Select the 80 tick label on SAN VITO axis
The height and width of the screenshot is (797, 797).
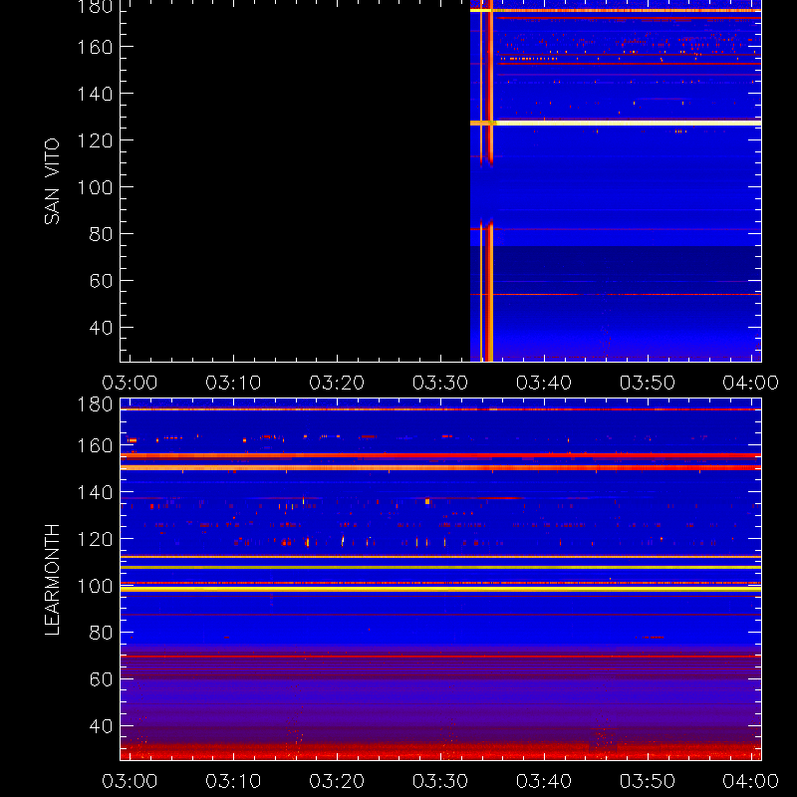101,234
